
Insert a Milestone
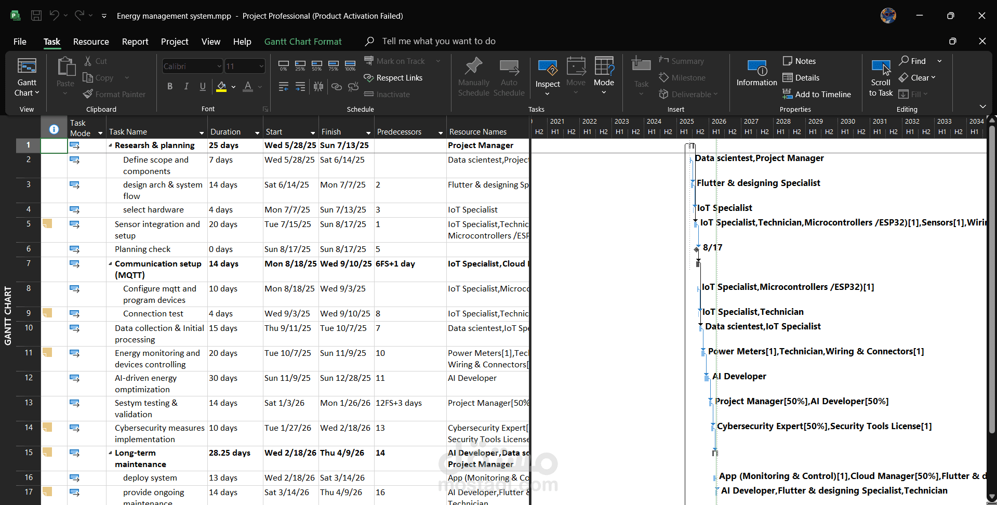click(x=682, y=77)
